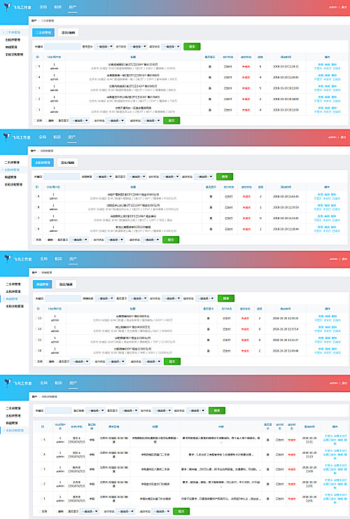
Task: Click timestamp 2018-10-20 11:43:45 in 出租房管理 table
Action: pyautogui.click(x=286, y=197)
